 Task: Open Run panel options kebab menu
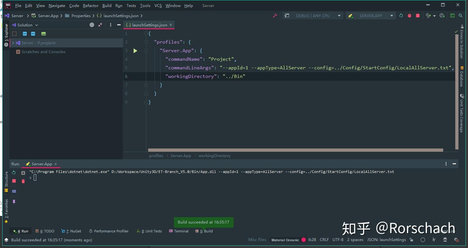[x=446, y=164]
